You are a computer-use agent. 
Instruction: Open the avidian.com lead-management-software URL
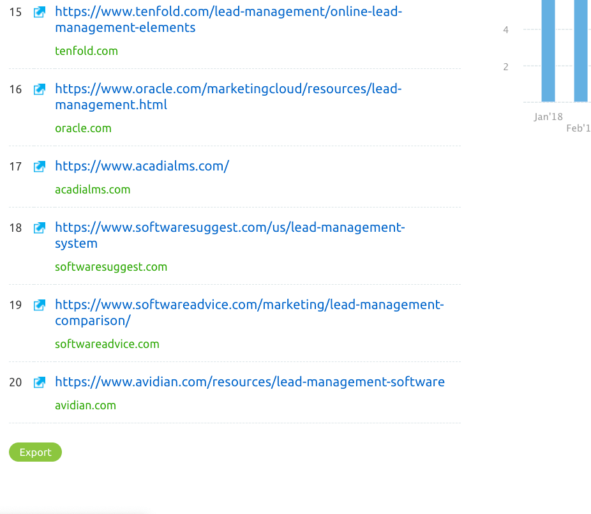click(250, 382)
